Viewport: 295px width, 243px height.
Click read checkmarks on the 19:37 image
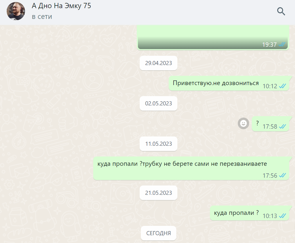(x=282, y=45)
